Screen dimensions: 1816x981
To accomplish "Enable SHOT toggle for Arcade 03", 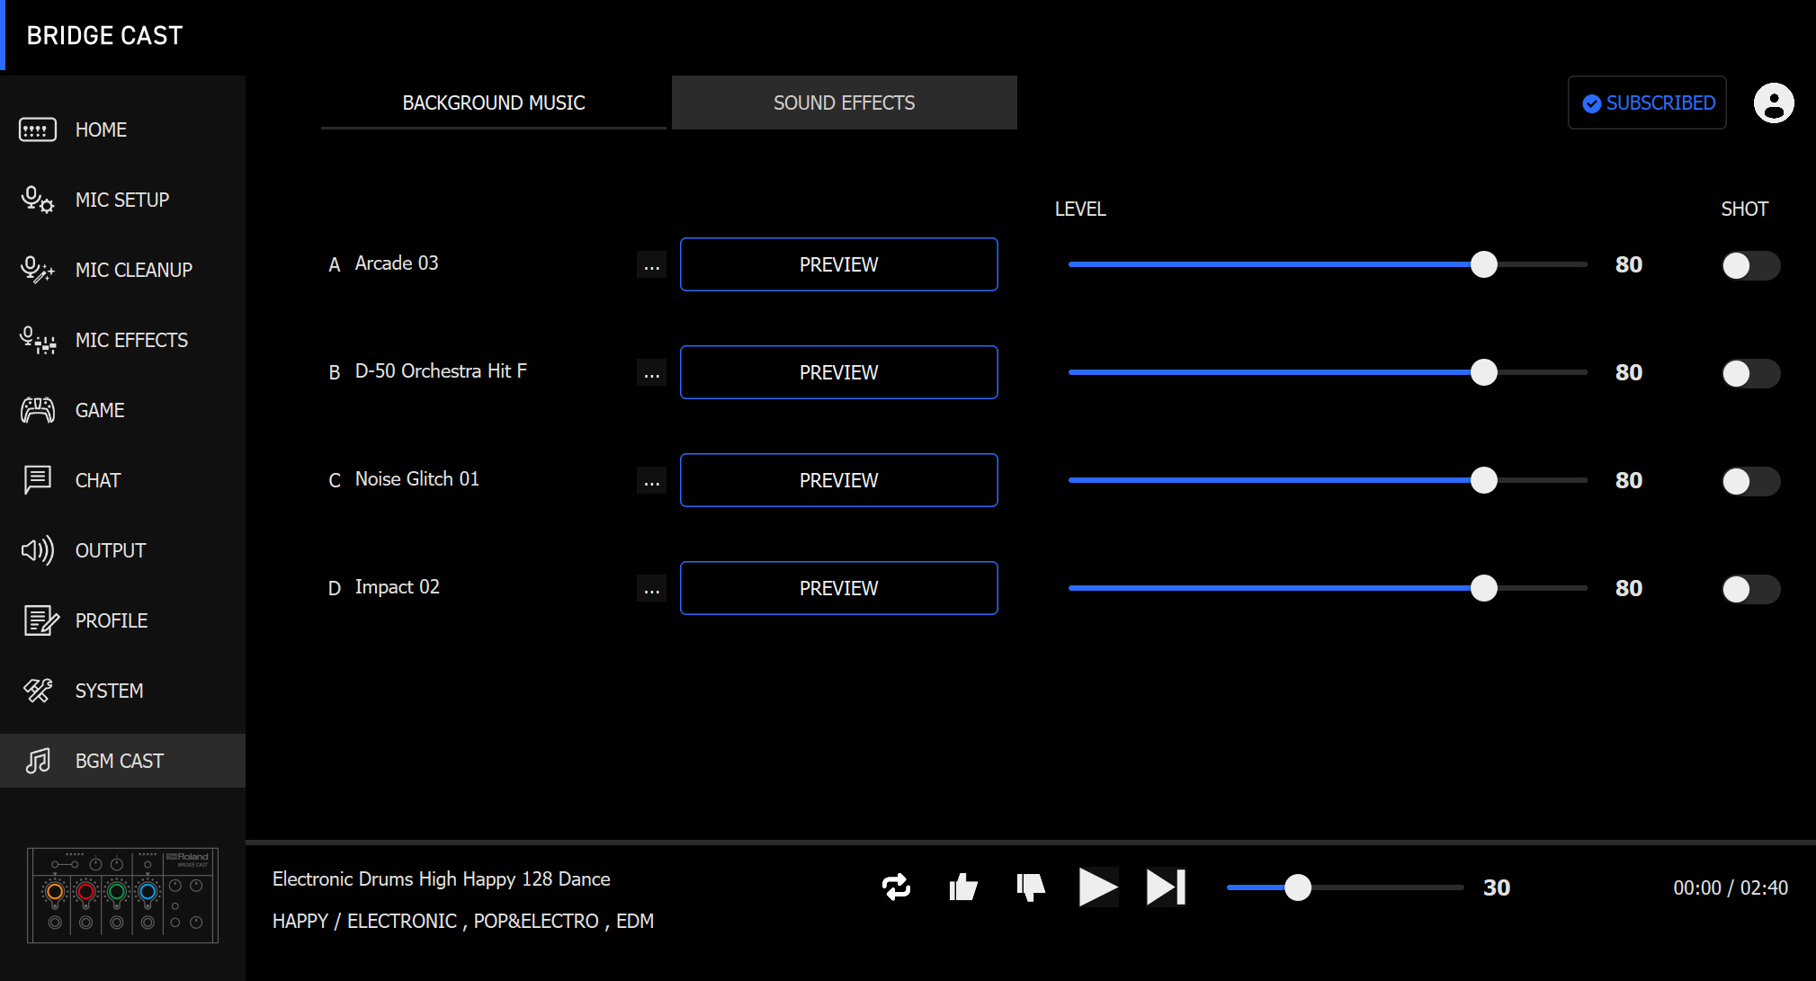I will (1751, 265).
